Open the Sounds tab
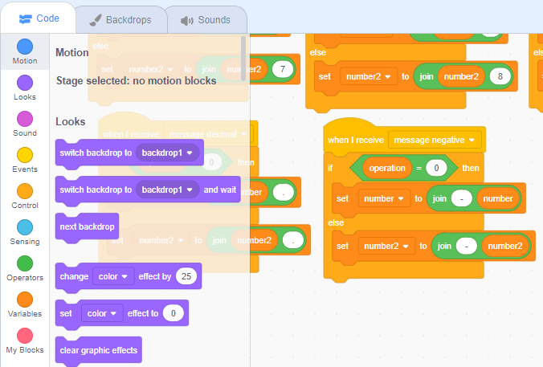 pyautogui.click(x=206, y=20)
